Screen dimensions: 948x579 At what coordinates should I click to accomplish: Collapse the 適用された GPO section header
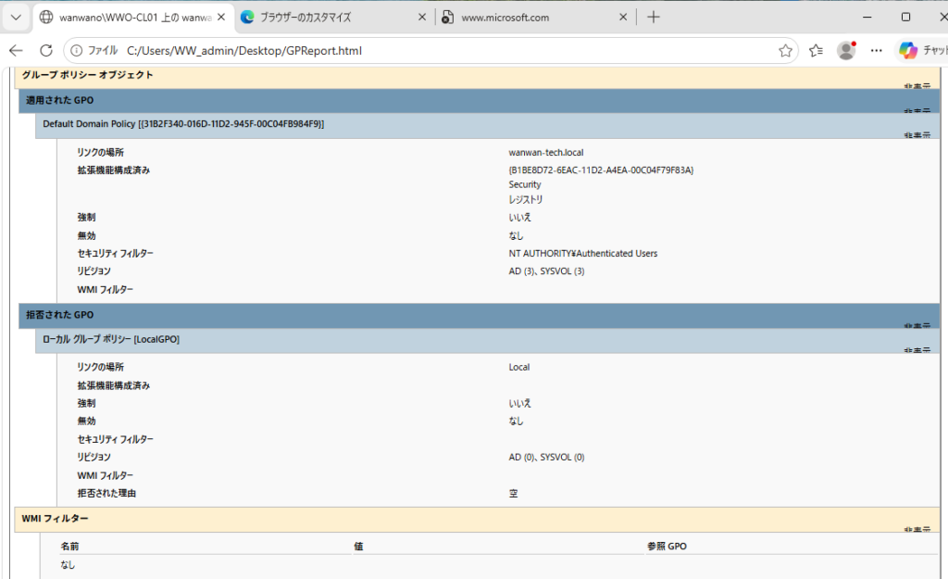(479, 100)
